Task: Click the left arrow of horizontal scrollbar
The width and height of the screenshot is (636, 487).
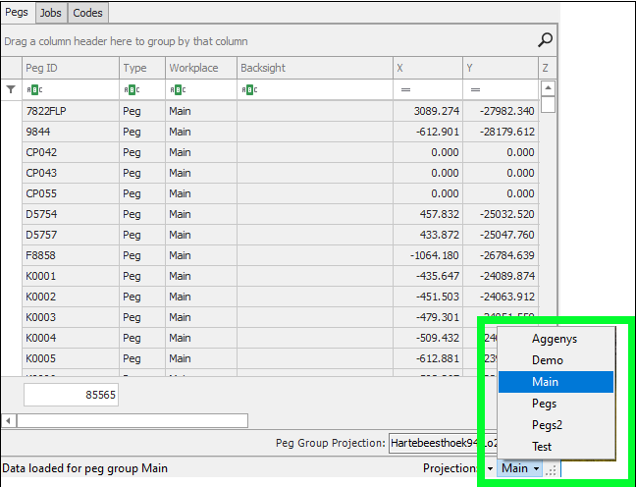Action: pyautogui.click(x=10, y=420)
